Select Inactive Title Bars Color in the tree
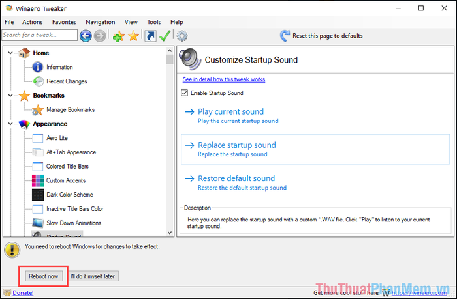 75,209
